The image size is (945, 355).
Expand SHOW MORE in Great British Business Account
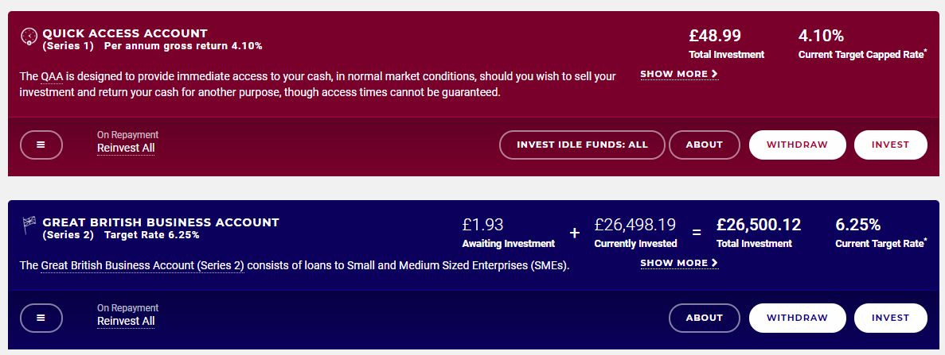click(679, 263)
